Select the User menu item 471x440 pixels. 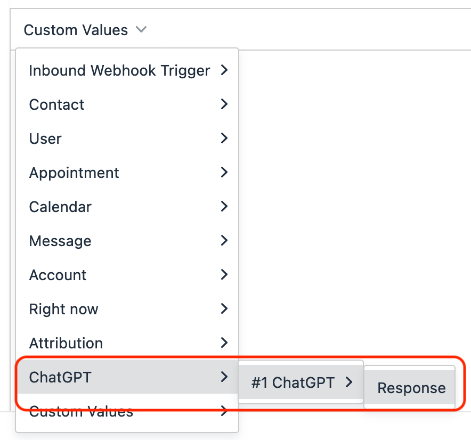click(45, 138)
